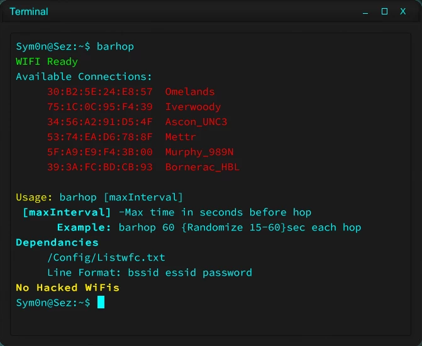Click the Dependancies heading

click(57, 242)
